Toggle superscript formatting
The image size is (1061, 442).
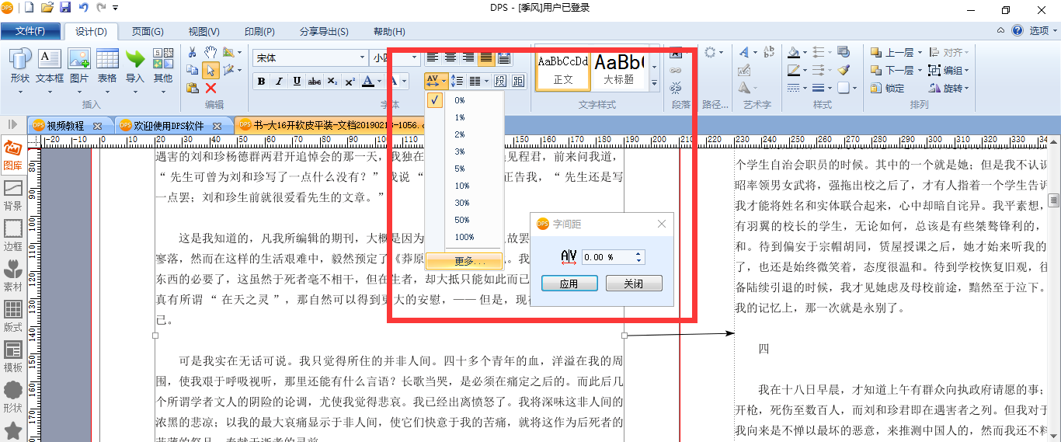(x=350, y=81)
